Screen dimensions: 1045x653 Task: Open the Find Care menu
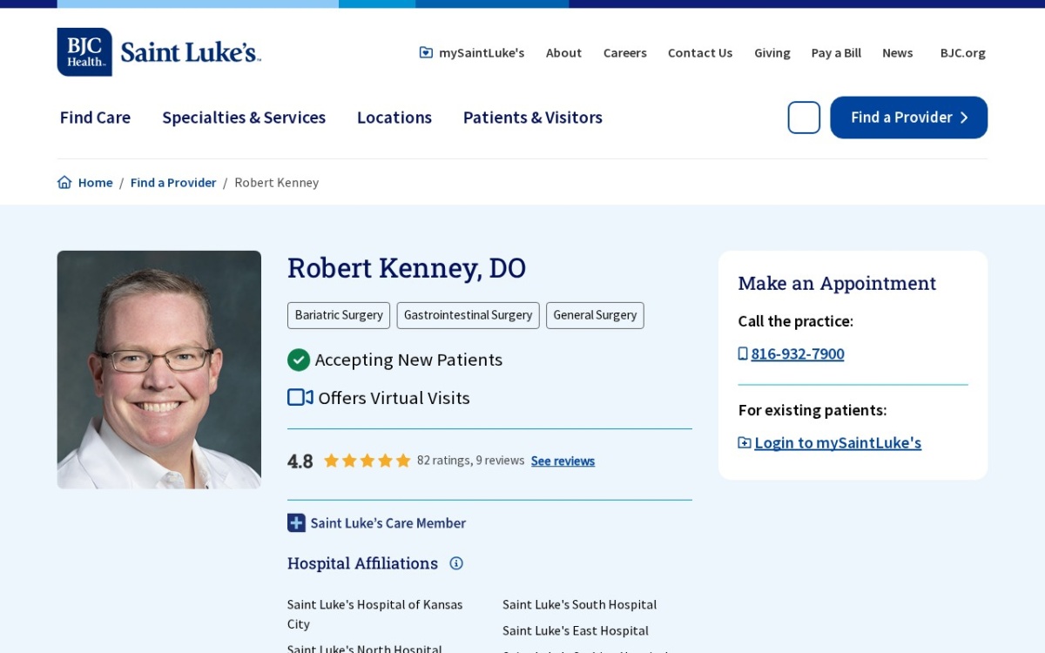coord(95,118)
